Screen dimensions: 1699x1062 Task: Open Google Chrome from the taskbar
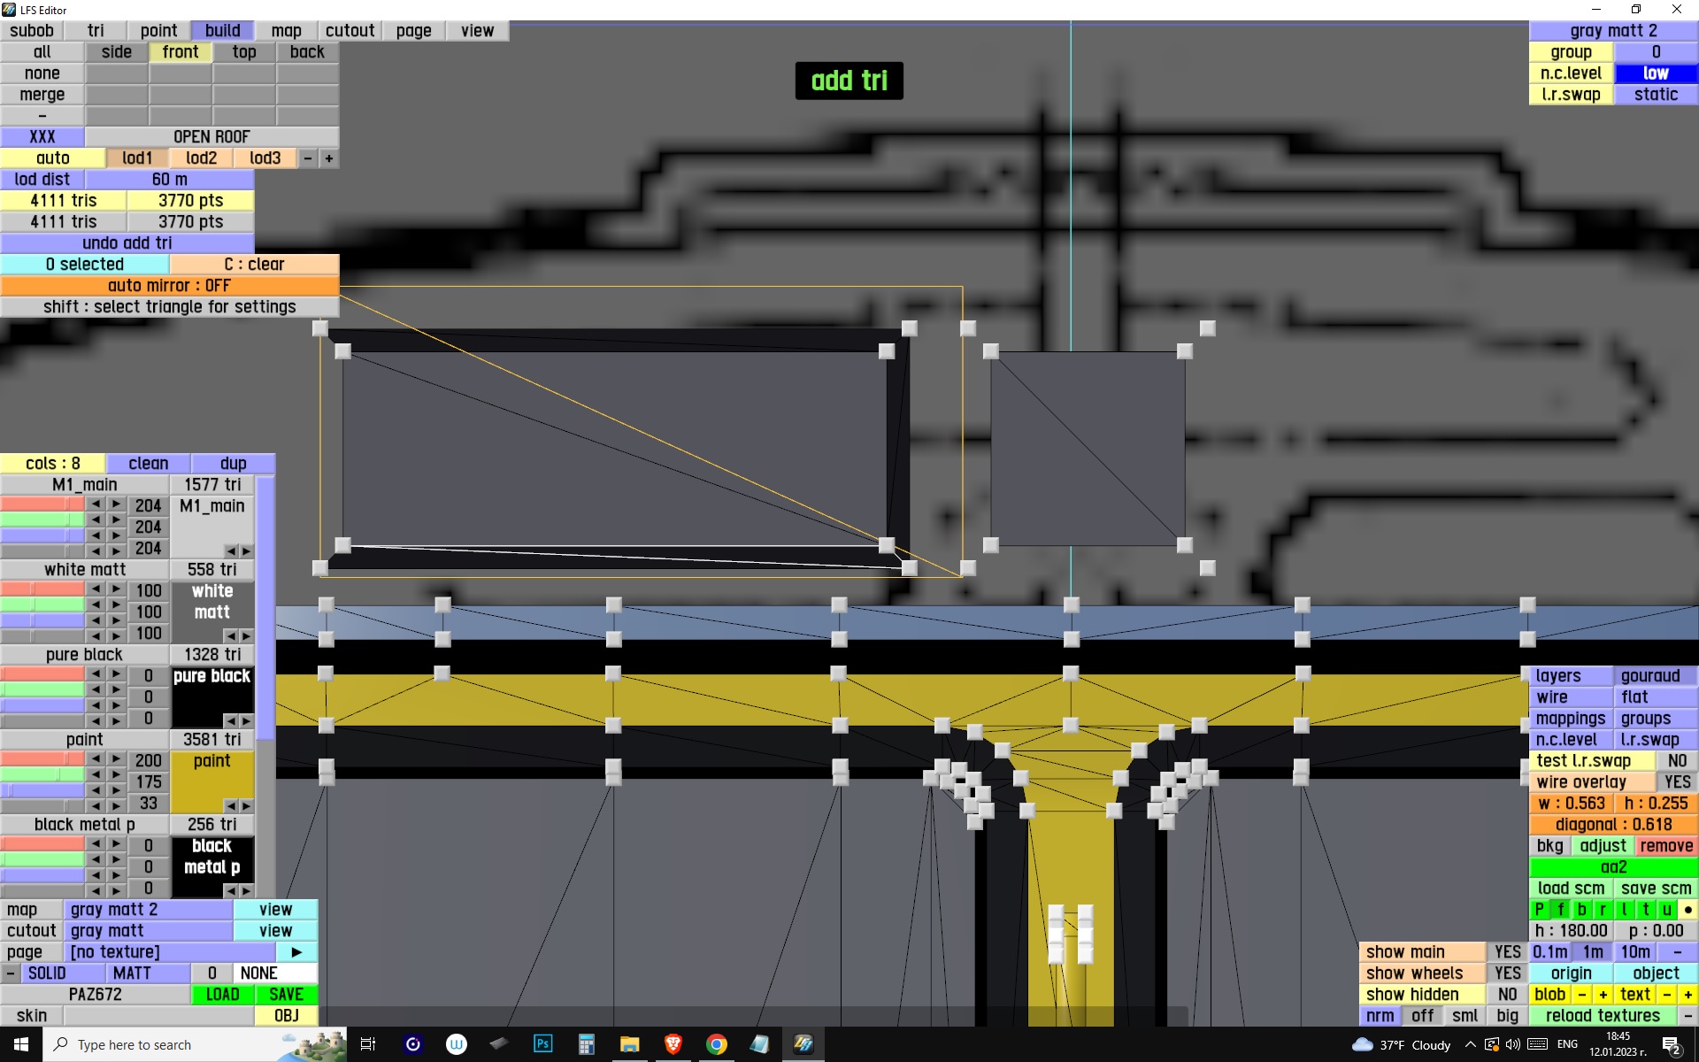pyautogui.click(x=717, y=1044)
